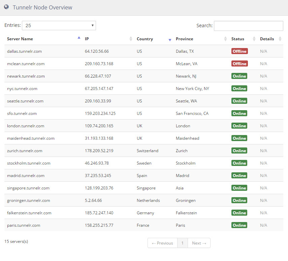Select server name london.tunnelr.com
Screen dimensions: 288x261
(x=26, y=126)
